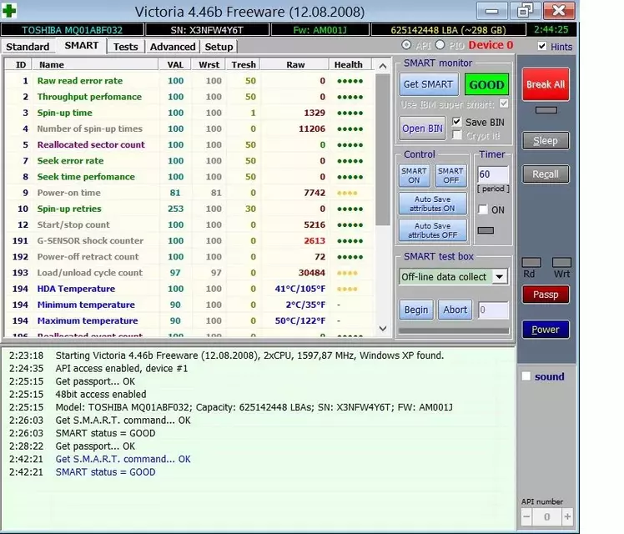624x534 pixels.
Task: Select the G-SENSOR shock counter row
Action: tap(189, 241)
